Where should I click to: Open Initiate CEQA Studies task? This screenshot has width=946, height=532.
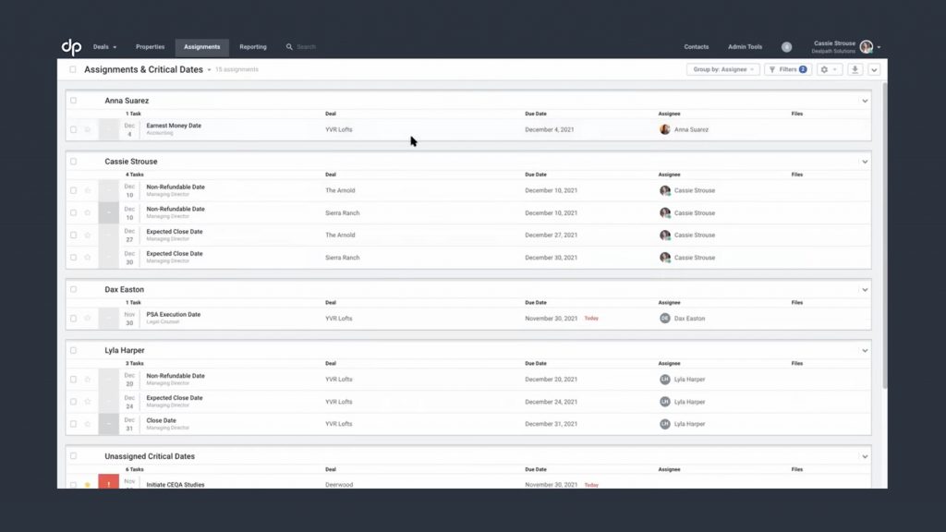[175, 485]
